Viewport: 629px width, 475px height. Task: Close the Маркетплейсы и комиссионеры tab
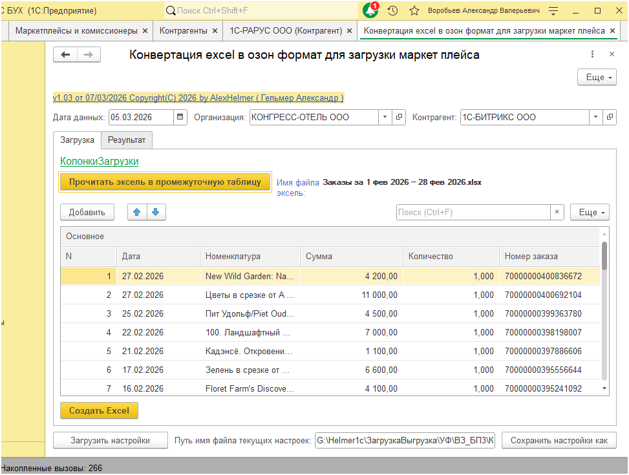point(145,30)
